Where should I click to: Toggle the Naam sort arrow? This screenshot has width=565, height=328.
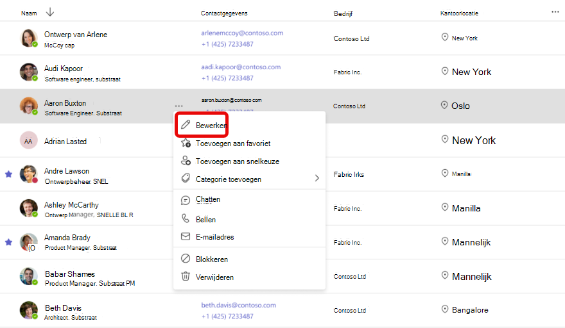point(50,13)
